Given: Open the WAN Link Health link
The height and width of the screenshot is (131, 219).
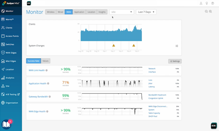Looking at the screenshot, I should (x=37, y=70).
